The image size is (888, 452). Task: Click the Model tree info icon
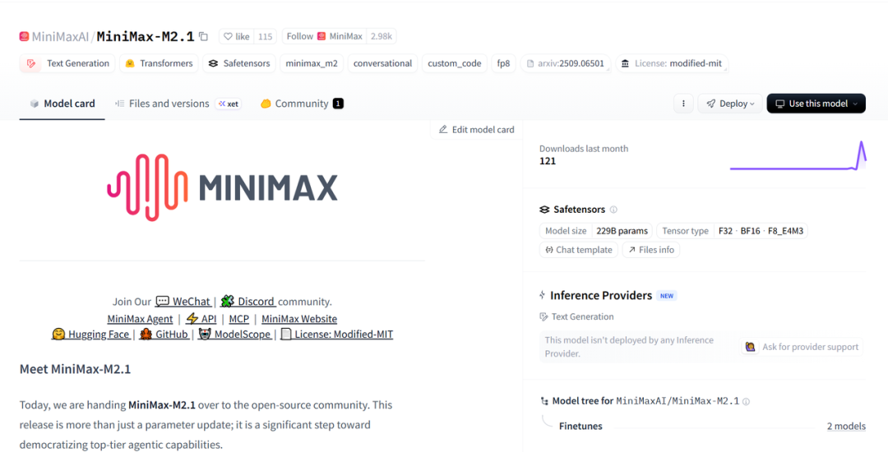coord(746,402)
